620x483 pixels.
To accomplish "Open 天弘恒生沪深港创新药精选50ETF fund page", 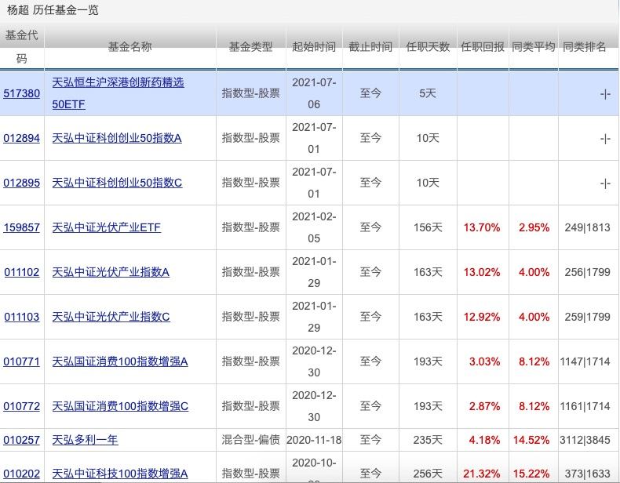I will 118,82.
